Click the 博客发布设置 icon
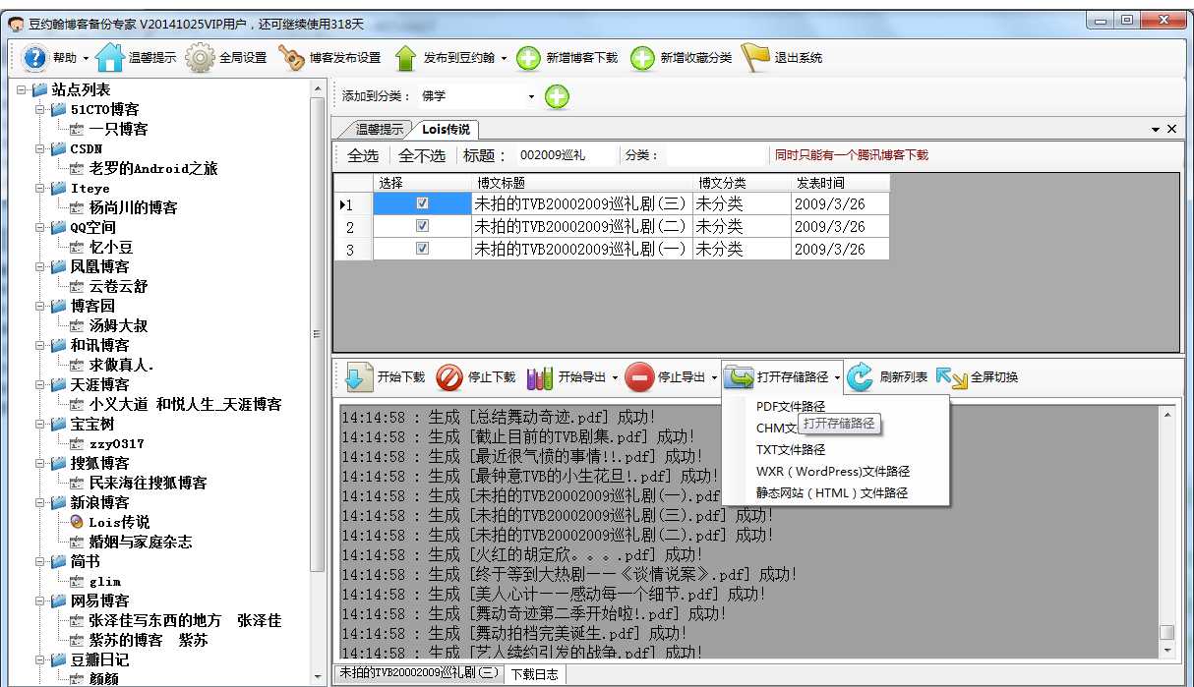Image resolution: width=1194 pixels, height=687 pixels. pyautogui.click(x=291, y=56)
